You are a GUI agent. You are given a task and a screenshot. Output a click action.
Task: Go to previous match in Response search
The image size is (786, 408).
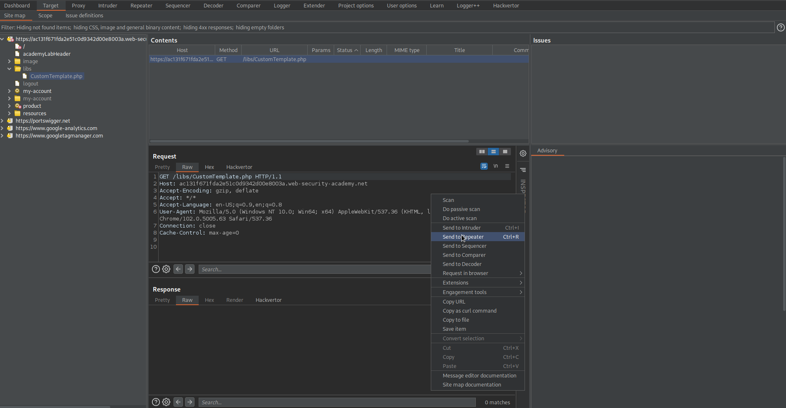tap(178, 402)
